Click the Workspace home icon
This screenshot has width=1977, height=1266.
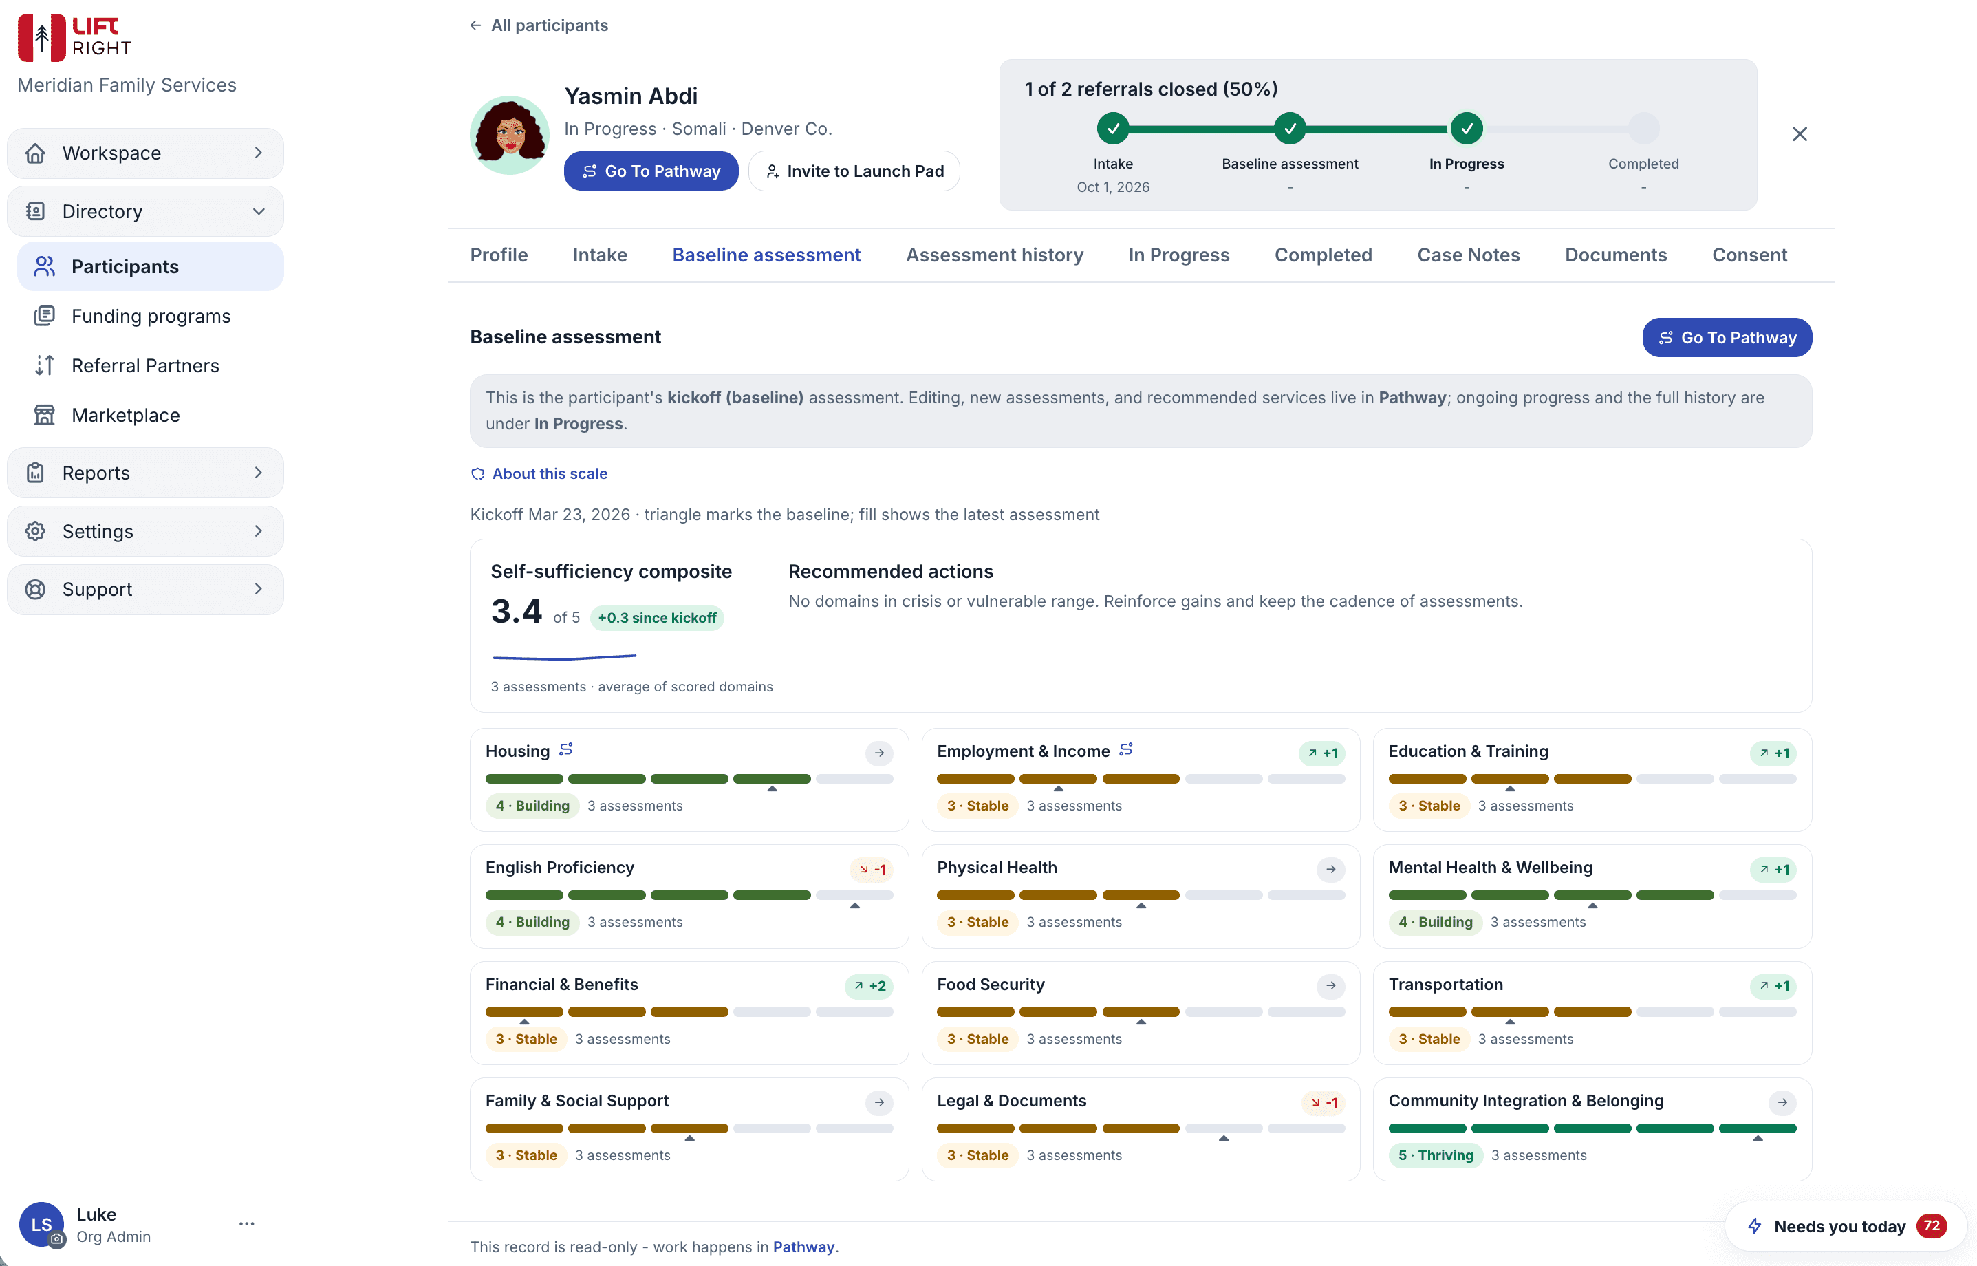click(35, 153)
